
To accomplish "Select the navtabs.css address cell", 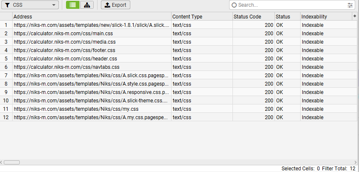I will point(66,67).
